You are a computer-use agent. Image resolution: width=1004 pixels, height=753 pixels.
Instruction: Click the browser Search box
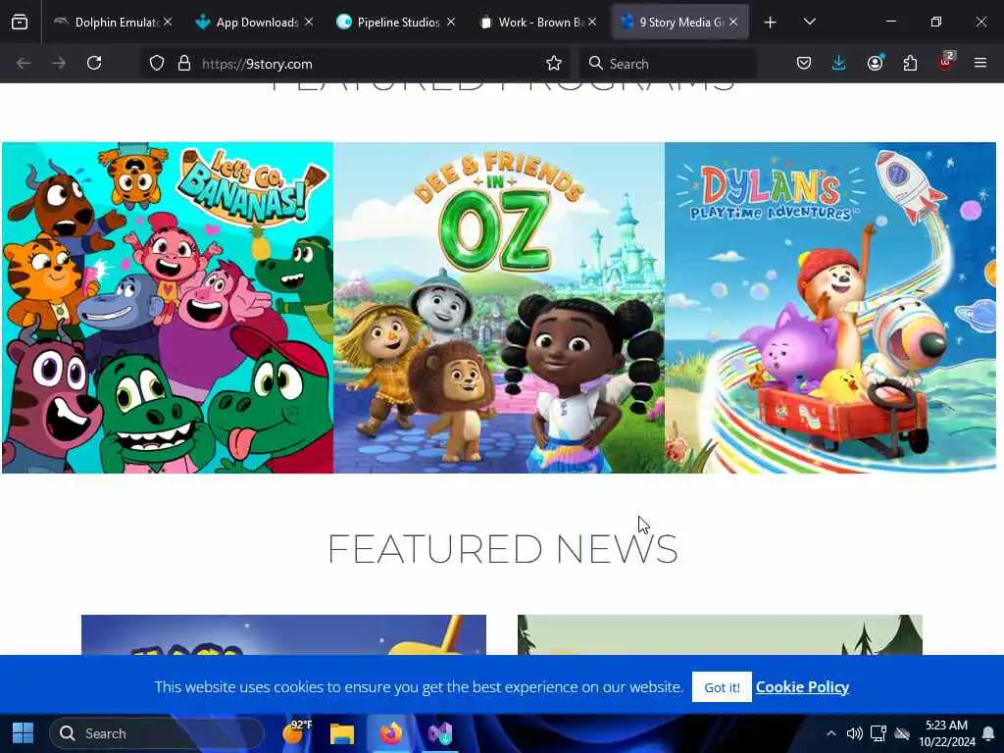point(669,64)
